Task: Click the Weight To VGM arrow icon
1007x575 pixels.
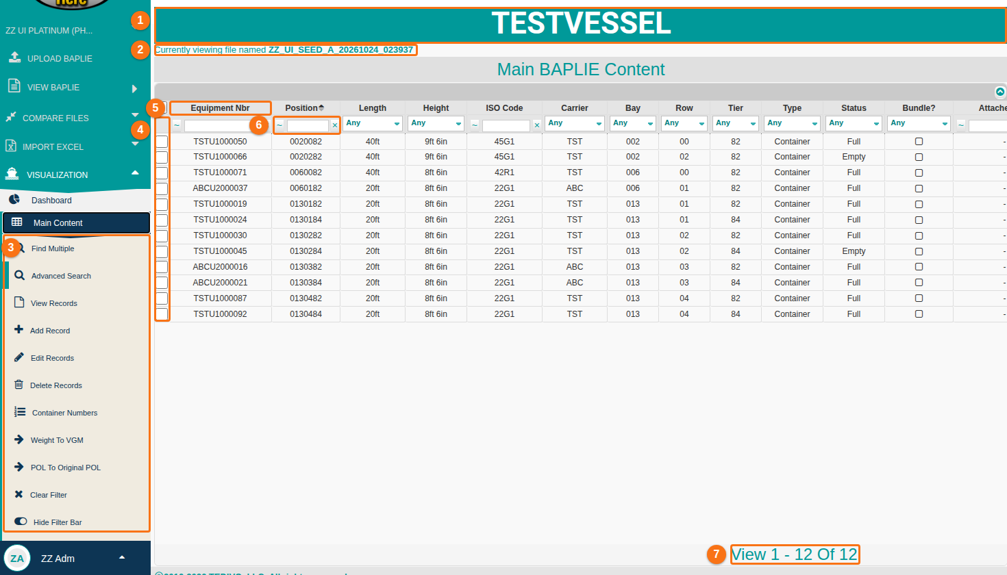Action: click(18, 439)
